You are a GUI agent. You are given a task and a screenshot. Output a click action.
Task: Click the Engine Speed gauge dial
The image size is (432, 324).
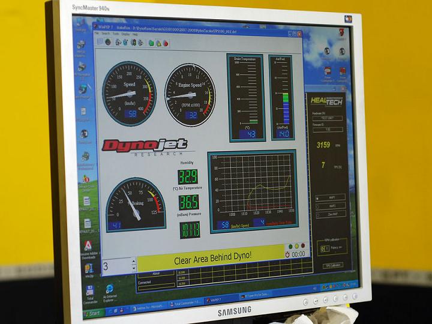190,95
